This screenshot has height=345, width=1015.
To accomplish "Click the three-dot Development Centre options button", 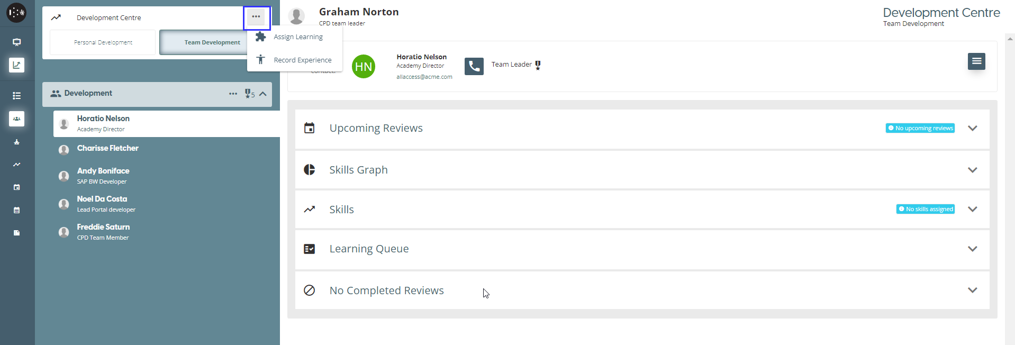I will [x=256, y=17].
